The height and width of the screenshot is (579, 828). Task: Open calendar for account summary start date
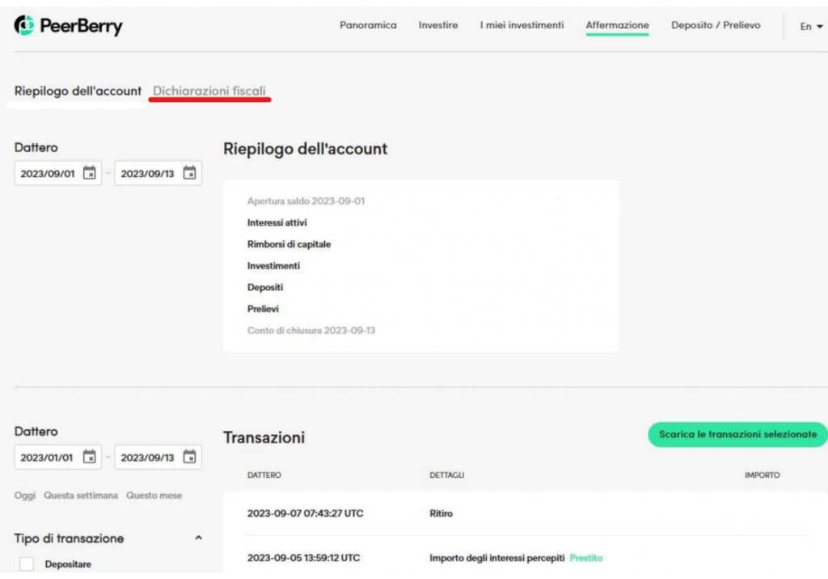pos(90,173)
